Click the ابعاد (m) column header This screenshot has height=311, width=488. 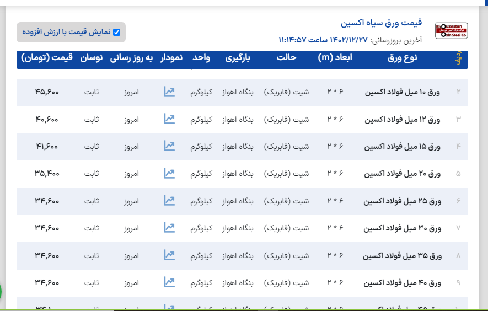pos(335,58)
